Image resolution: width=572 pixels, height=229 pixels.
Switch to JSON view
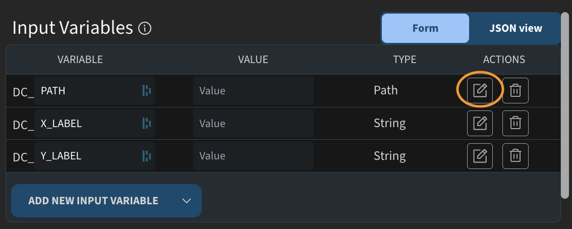point(516,28)
